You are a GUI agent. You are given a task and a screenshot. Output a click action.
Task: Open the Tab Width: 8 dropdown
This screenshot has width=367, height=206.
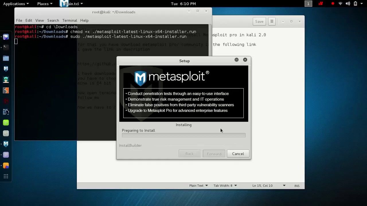pos(225,185)
